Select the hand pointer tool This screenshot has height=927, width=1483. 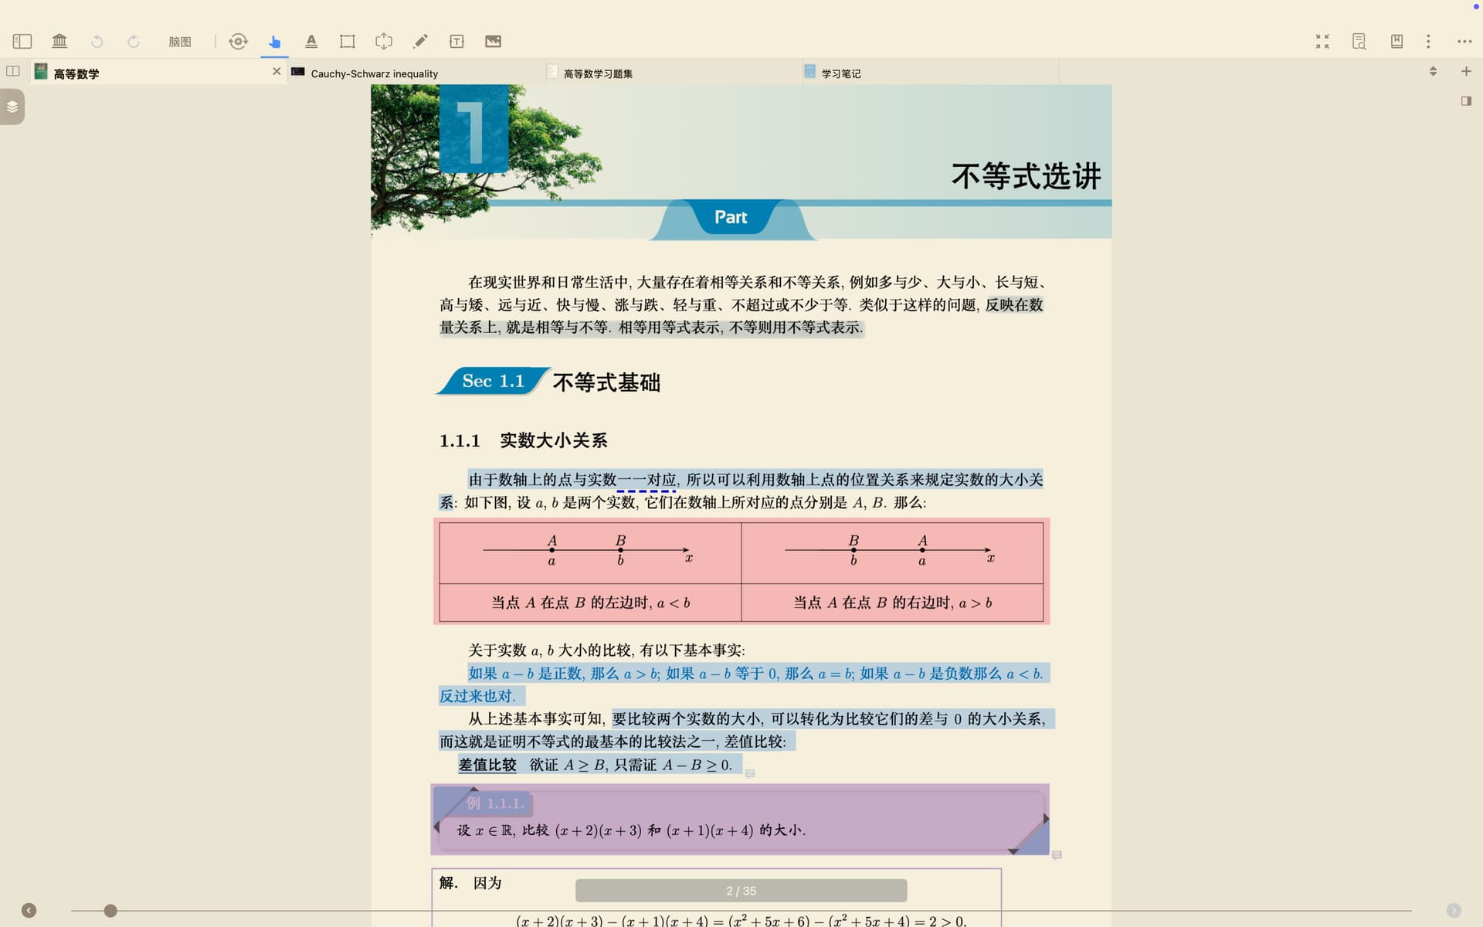pos(274,41)
